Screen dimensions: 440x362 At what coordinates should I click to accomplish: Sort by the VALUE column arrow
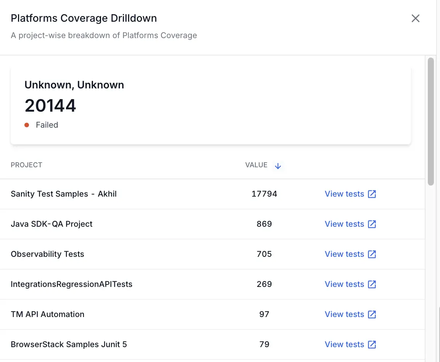[x=278, y=166]
